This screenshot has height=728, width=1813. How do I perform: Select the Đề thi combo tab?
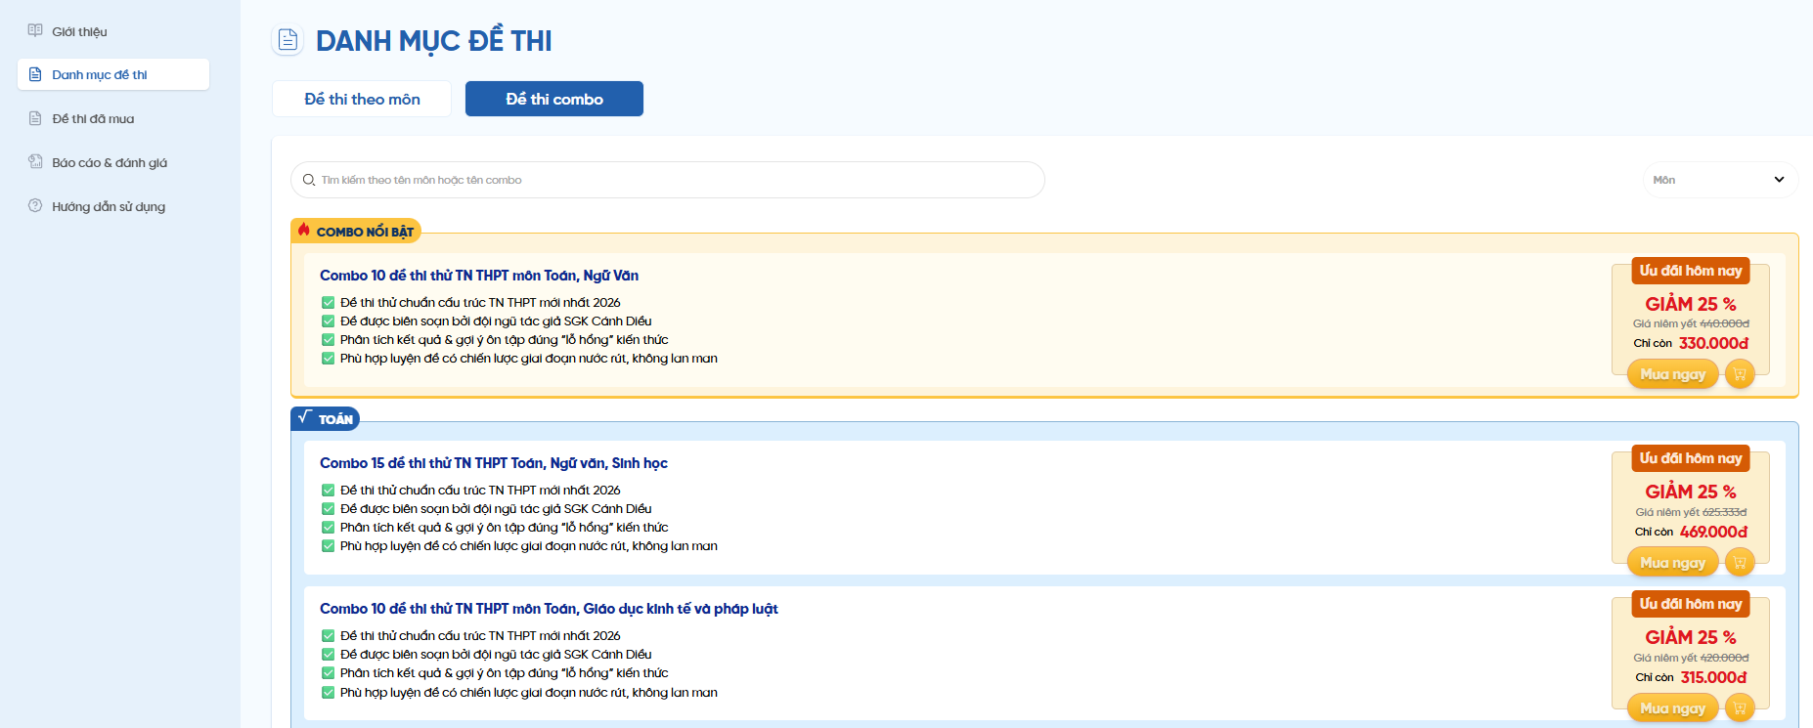pyautogui.click(x=554, y=99)
